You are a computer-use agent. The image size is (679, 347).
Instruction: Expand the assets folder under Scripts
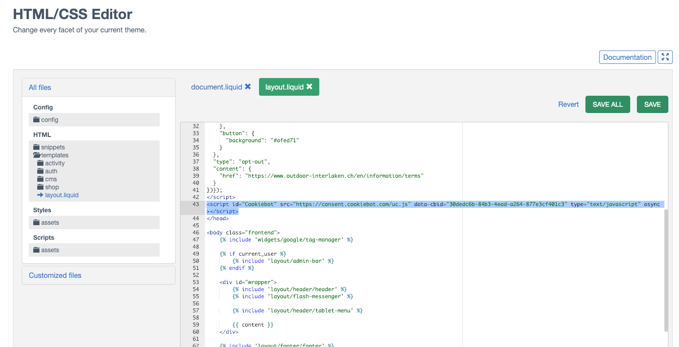point(50,250)
